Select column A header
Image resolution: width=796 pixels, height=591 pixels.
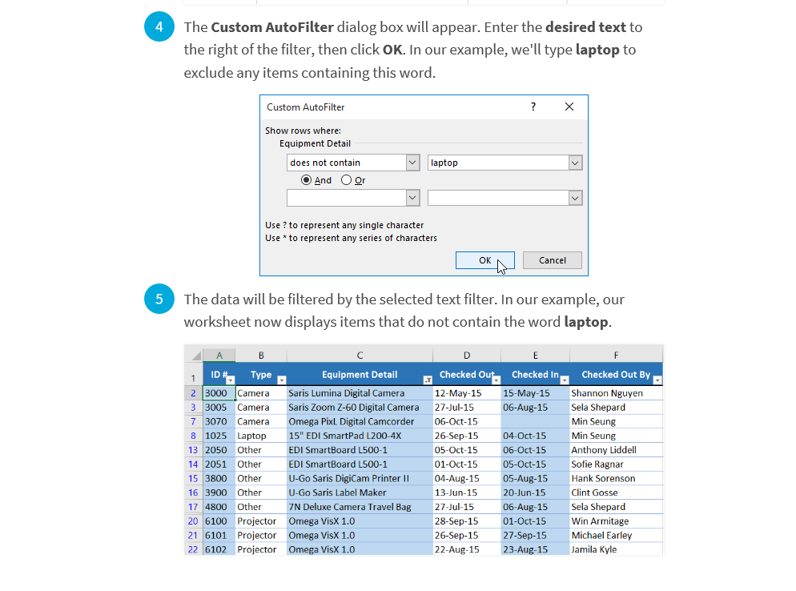(x=219, y=356)
